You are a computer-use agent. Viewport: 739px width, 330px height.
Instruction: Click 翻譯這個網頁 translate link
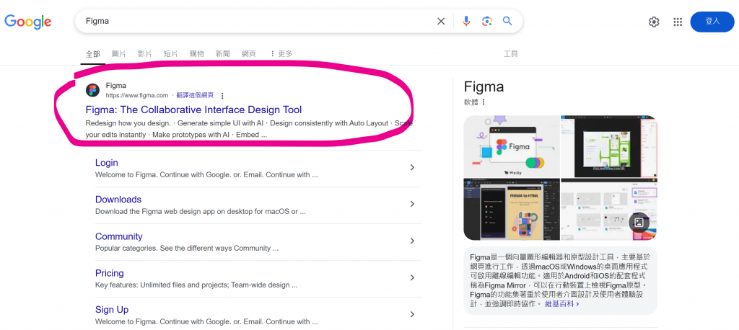point(195,96)
